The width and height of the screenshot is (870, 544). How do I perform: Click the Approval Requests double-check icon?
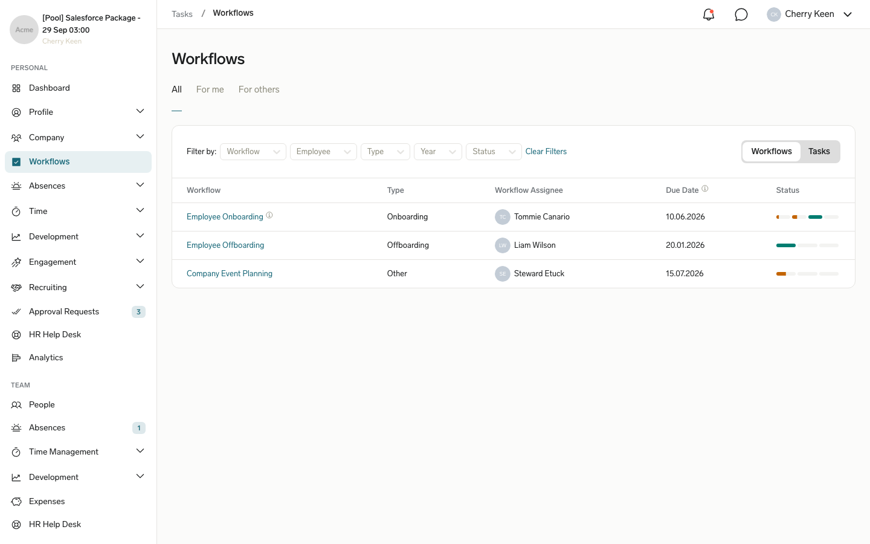tap(16, 312)
